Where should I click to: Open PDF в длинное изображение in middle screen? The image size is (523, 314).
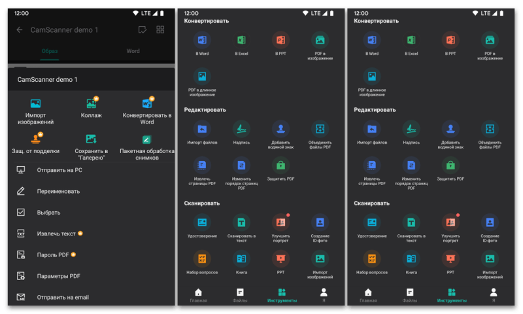[202, 82]
